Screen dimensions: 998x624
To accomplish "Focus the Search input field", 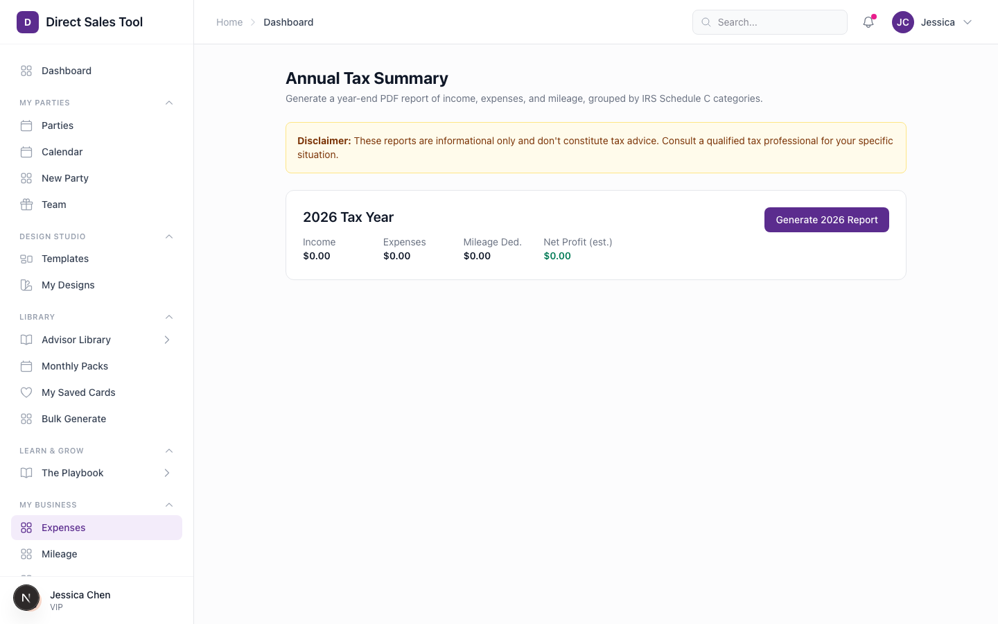I will tap(778, 22).
